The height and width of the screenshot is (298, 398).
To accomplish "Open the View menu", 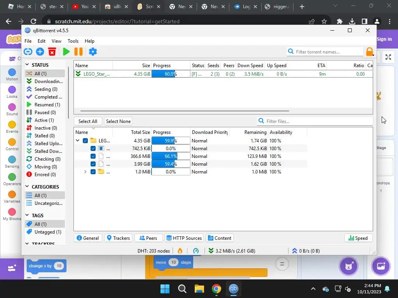I will point(56,41).
